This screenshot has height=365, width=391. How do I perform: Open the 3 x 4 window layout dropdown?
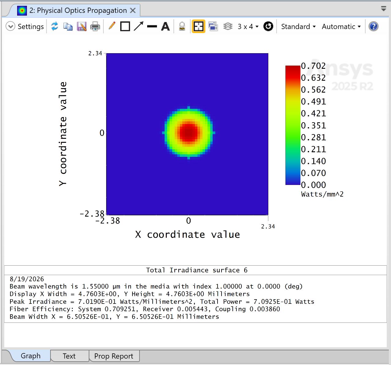(248, 27)
